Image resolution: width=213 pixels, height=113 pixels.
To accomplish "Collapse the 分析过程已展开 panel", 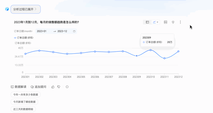I will pos(25,9).
